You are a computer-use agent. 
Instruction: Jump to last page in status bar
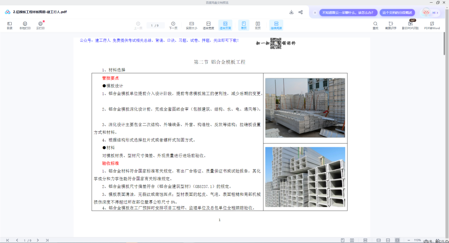(47, 240)
